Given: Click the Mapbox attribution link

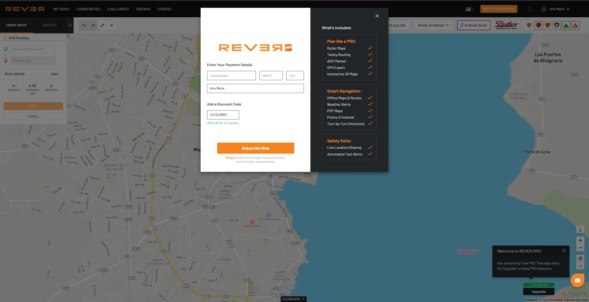Looking at the screenshot, I should click(x=532, y=300).
